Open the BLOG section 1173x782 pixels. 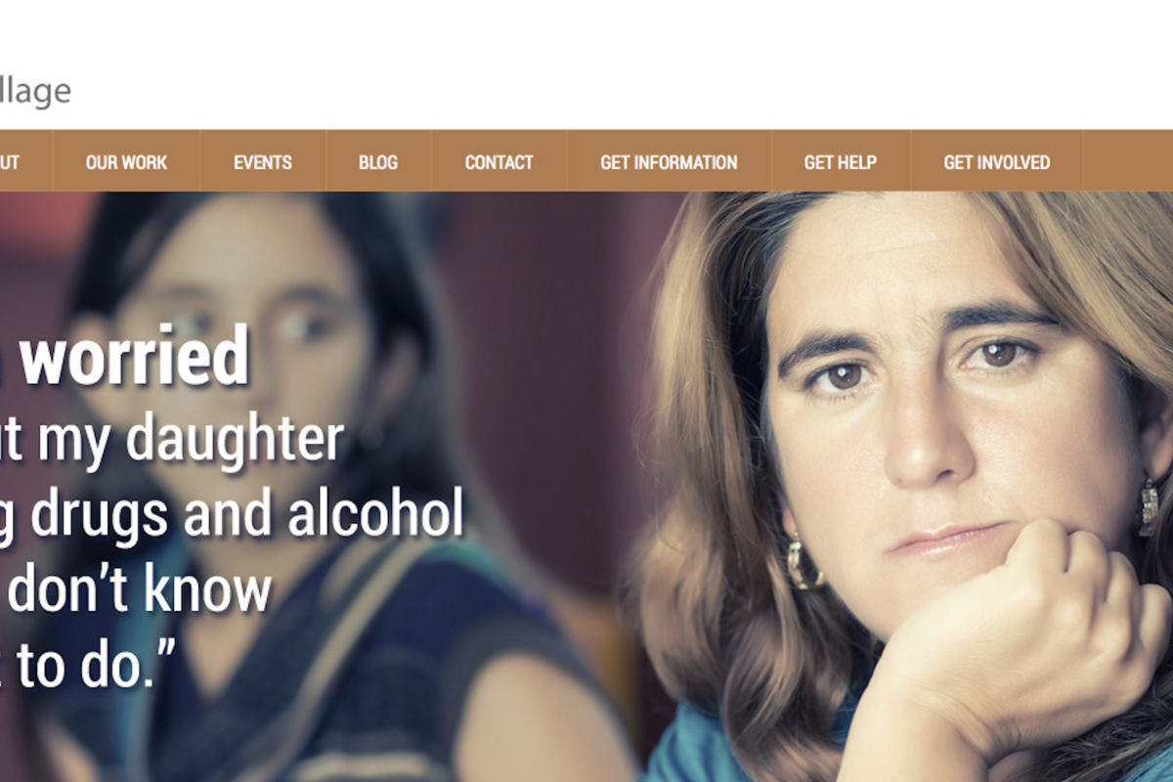point(378,162)
